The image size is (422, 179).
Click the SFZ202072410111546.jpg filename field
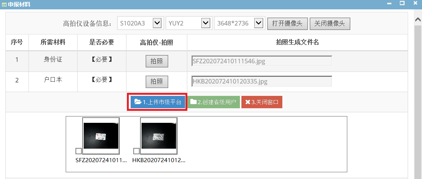(x=262, y=61)
